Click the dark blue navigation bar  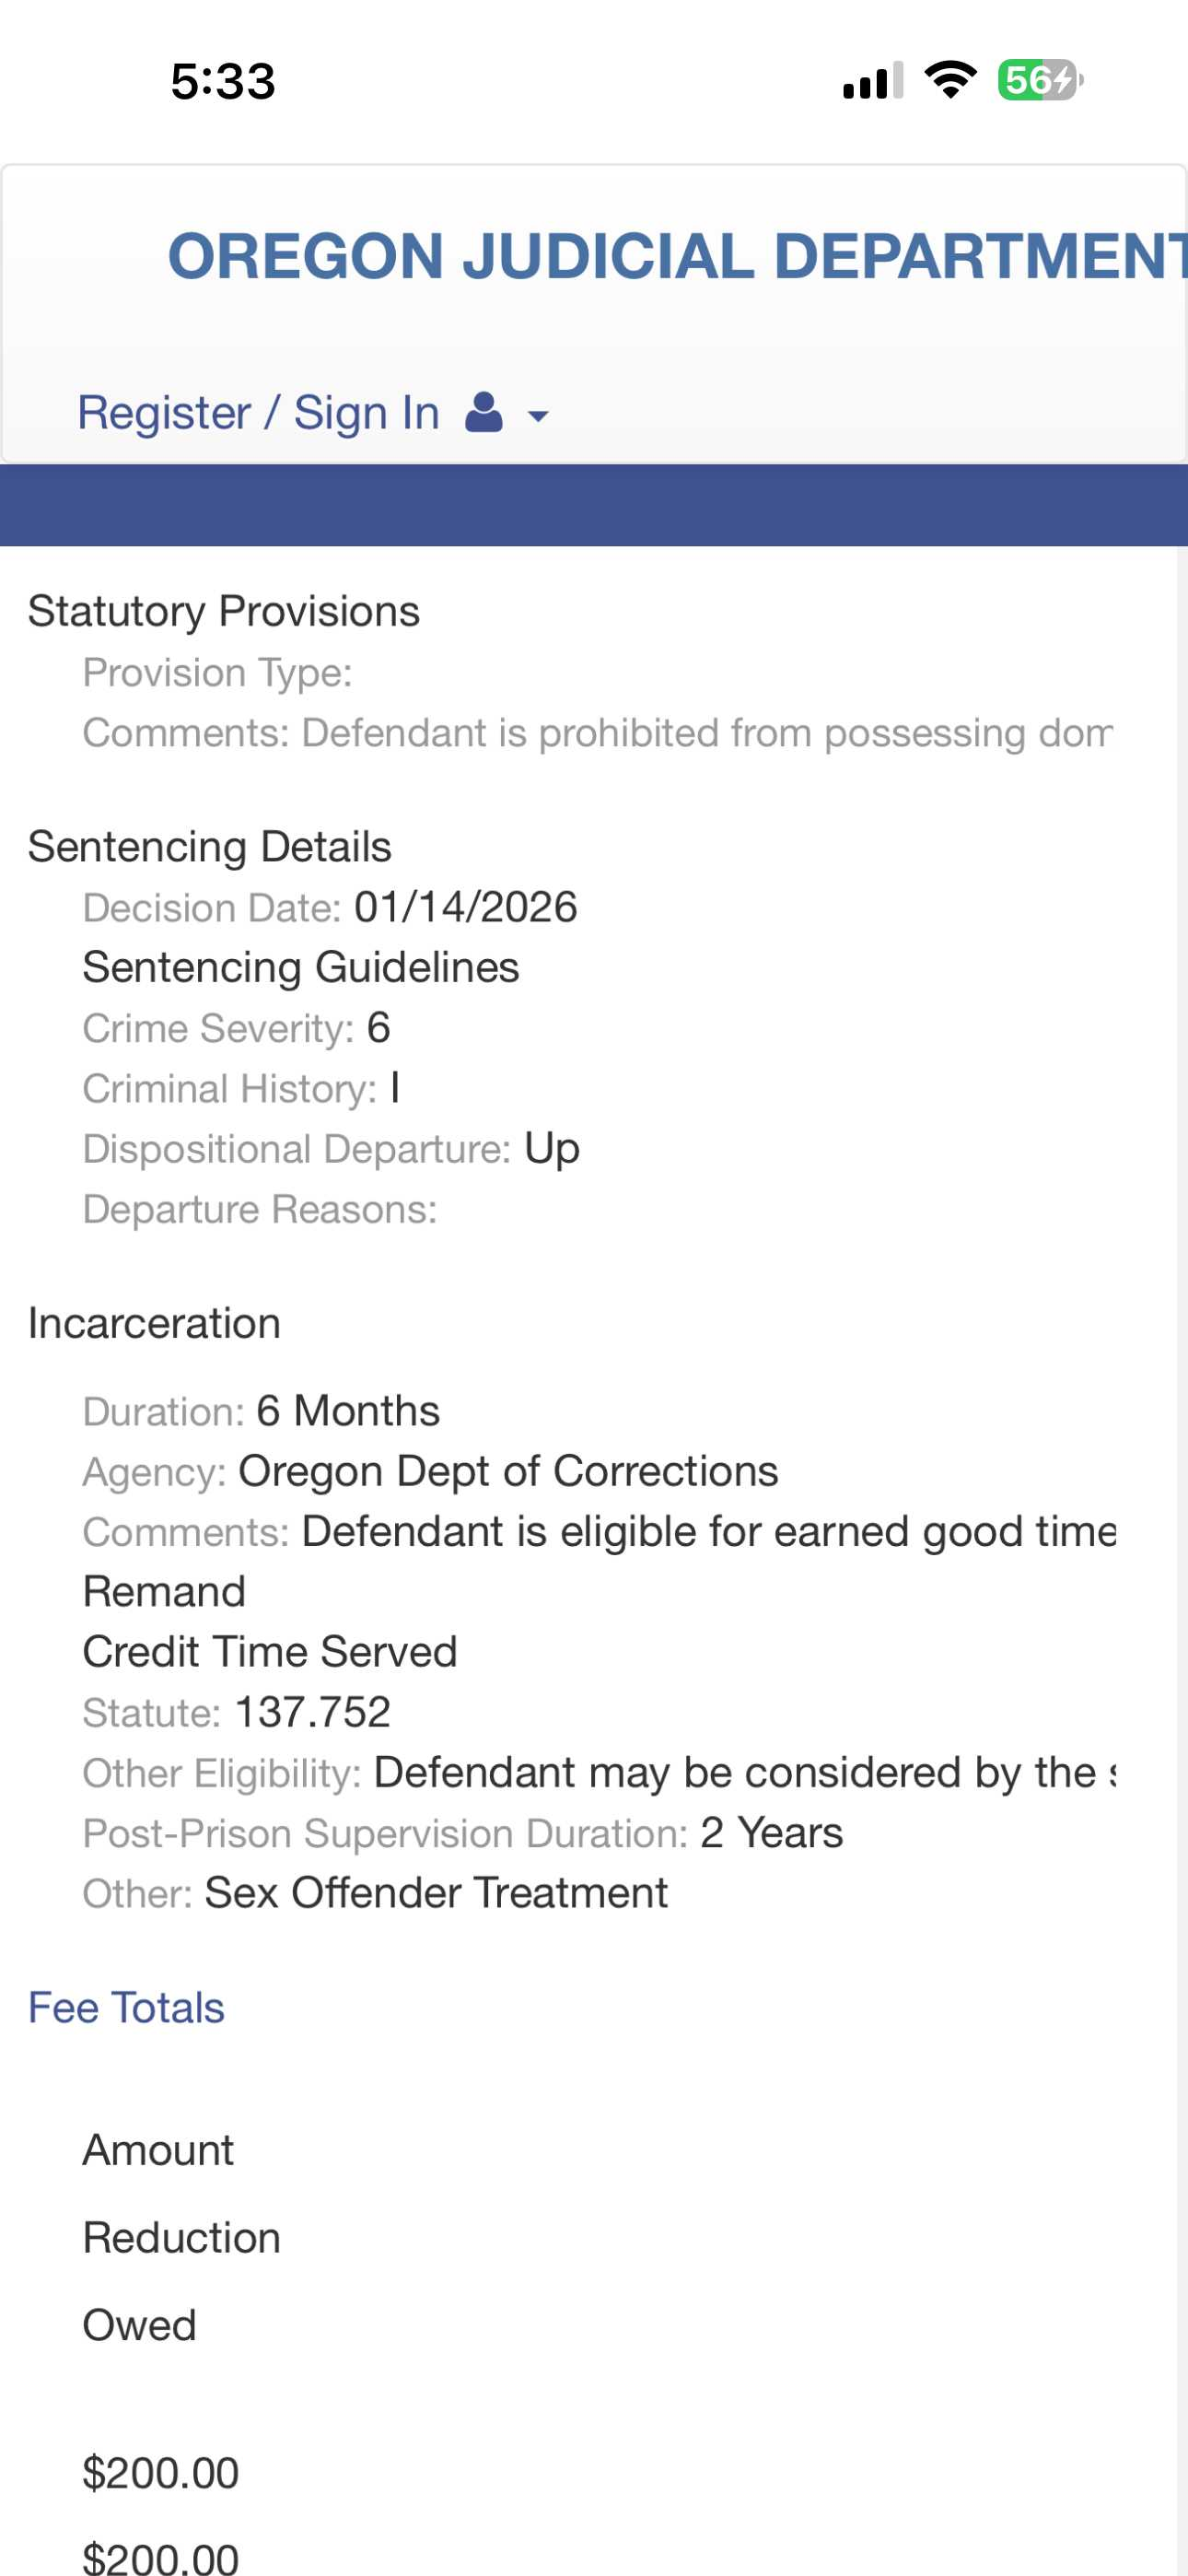(594, 505)
